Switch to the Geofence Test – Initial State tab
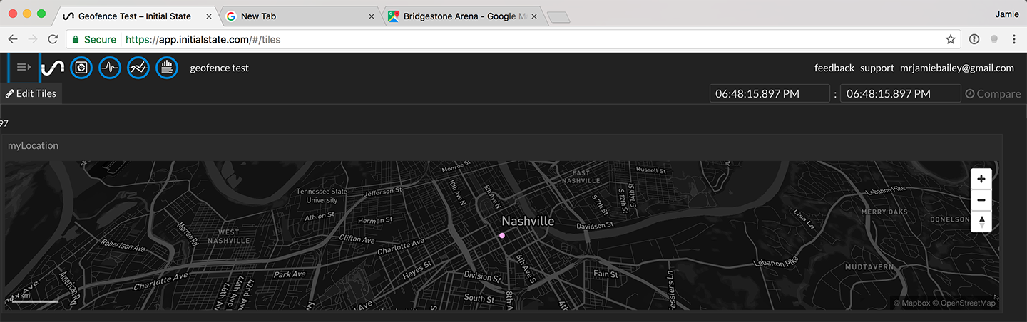Image resolution: width=1027 pixels, height=322 pixels. tap(135, 16)
